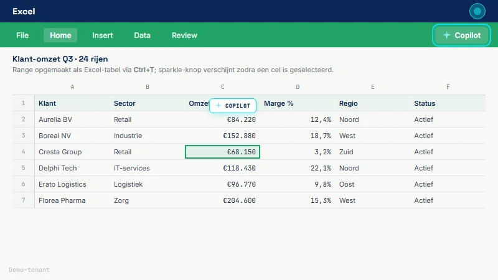This screenshot has width=498, height=280.
Task: Select Retail cell in Cresta Group row
Action: click(x=148, y=152)
